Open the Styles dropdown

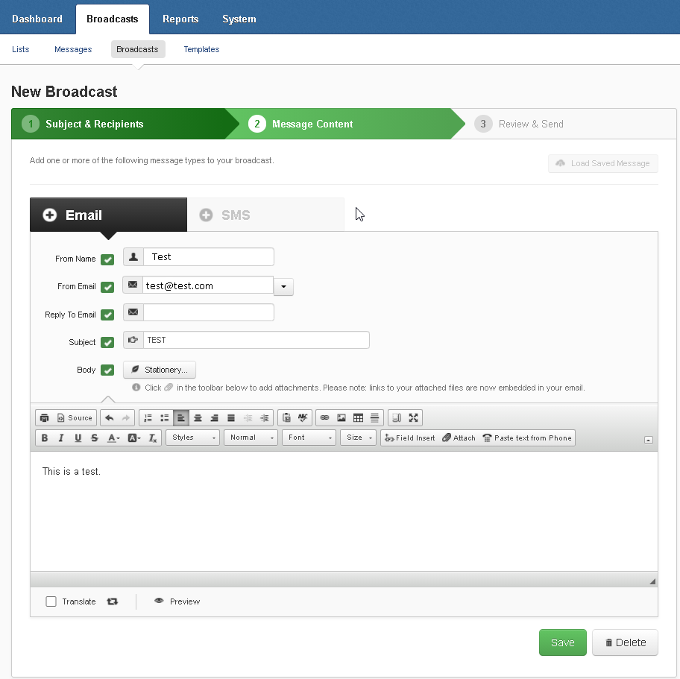193,438
